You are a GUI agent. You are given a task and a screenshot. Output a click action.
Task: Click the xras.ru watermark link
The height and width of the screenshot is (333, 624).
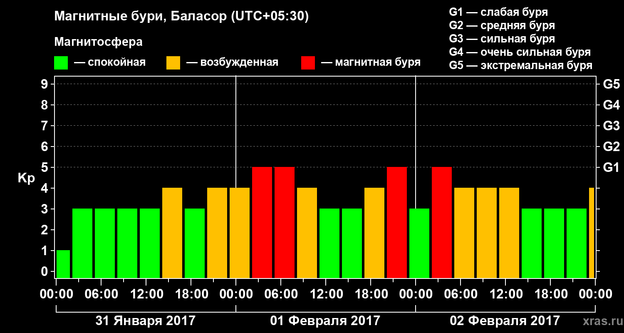click(x=600, y=321)
